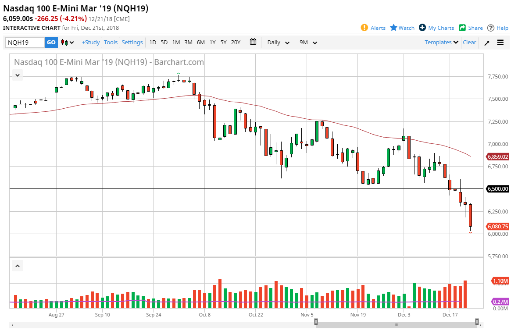Viewport: 518px width, 334px height.
Task: Click the Clear link
Action: (469, 42)
